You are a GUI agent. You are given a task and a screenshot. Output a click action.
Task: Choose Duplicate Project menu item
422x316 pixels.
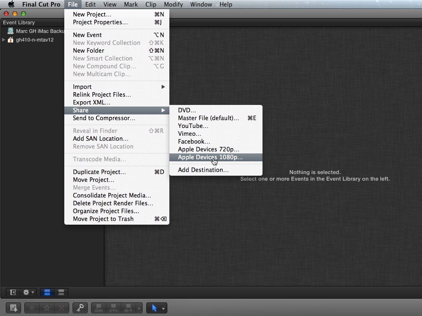117,172
